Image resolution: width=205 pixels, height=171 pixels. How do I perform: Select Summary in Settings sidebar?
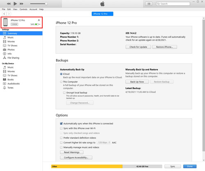click(21, 33)
